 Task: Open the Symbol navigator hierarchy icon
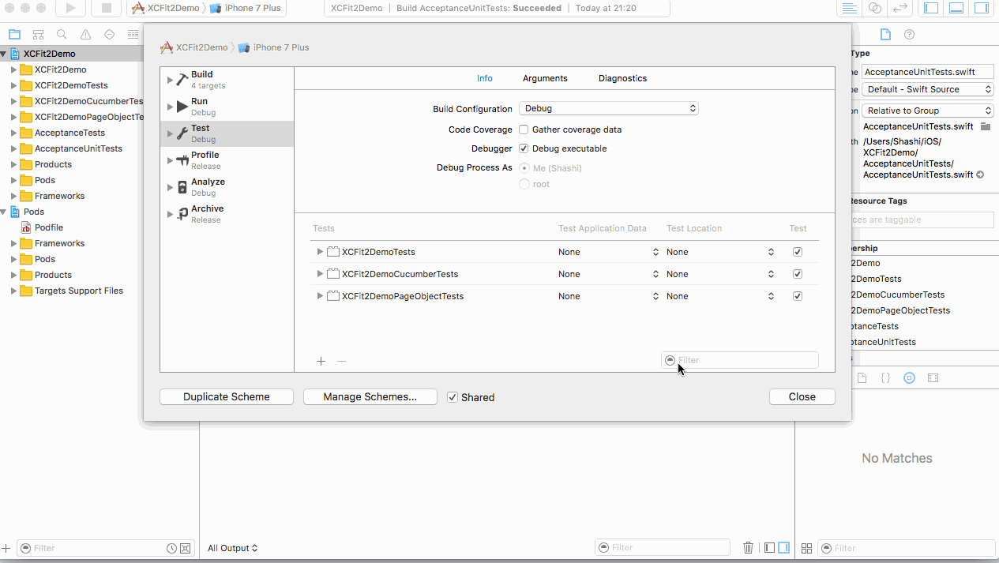(38, 35)
